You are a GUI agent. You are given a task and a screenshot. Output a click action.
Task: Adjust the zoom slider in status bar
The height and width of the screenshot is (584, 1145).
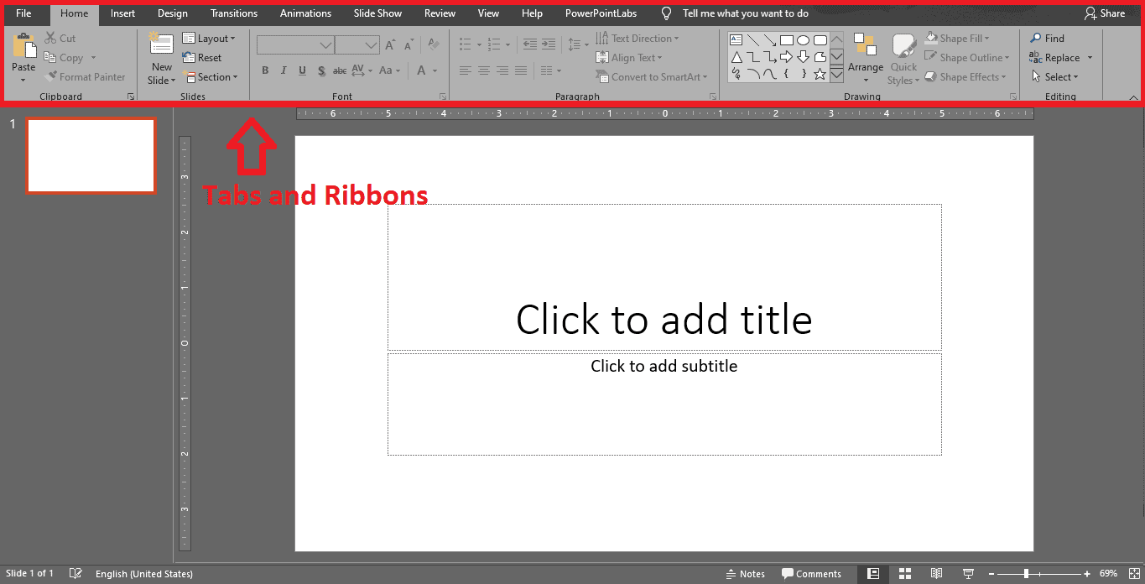click(x=1026, y=574)
